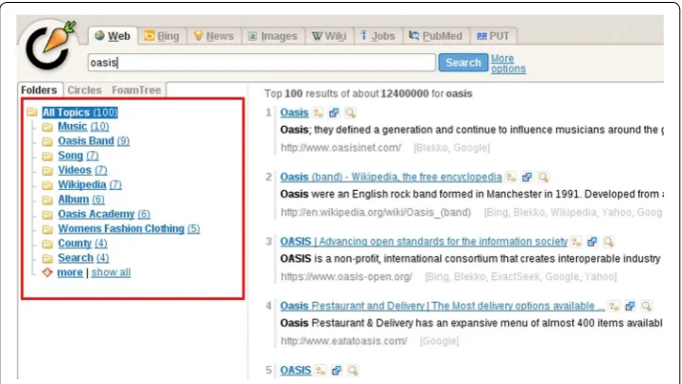The width and height of the screenshot is (682, 384).
Task: Open fifth OASIS result in new window icon
Action: point(337,371)
